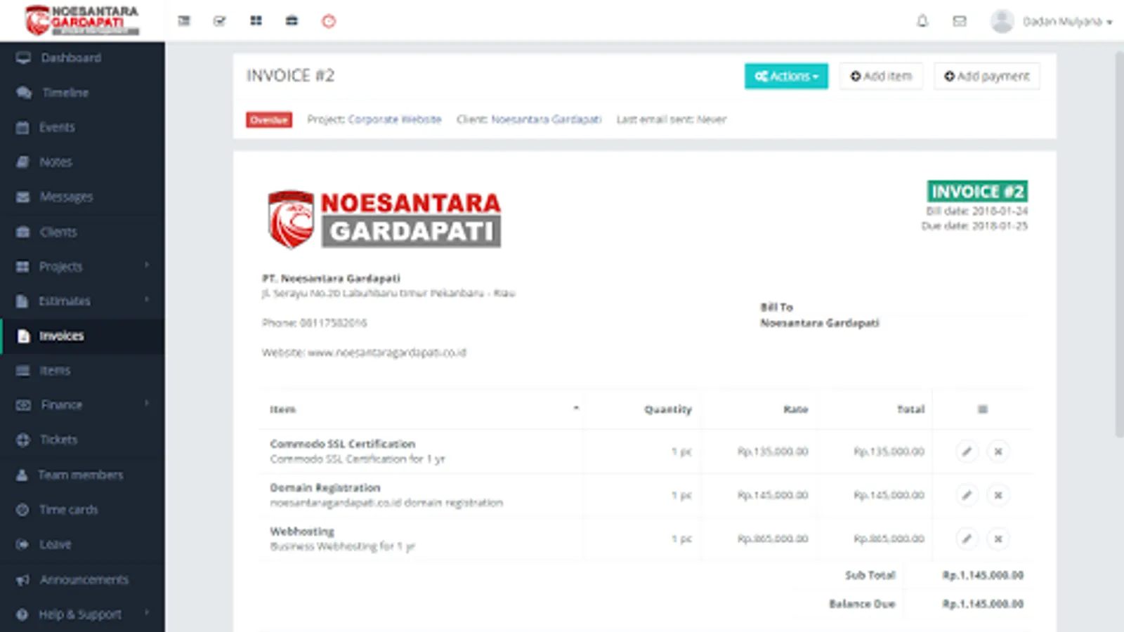Open the Noesantara Gardapati client link
1124x632 pixels.
click(547, 119)
